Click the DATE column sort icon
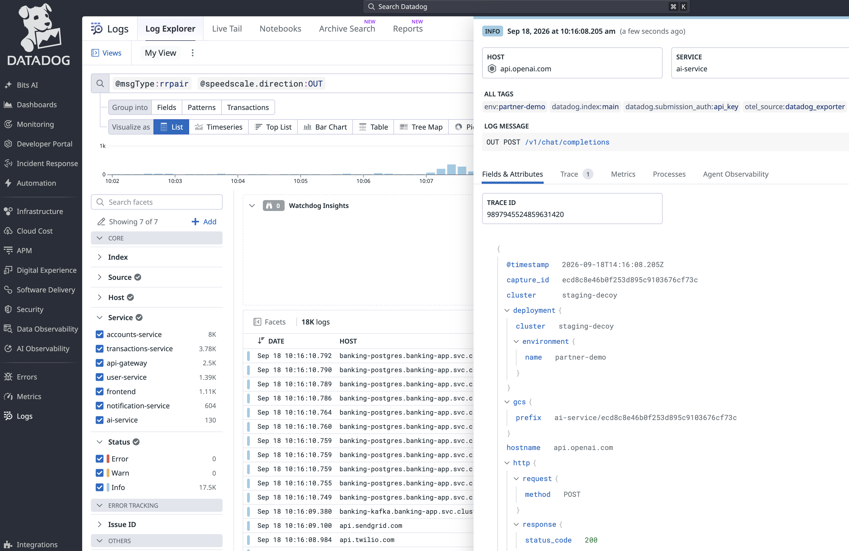 coord(261,341)
